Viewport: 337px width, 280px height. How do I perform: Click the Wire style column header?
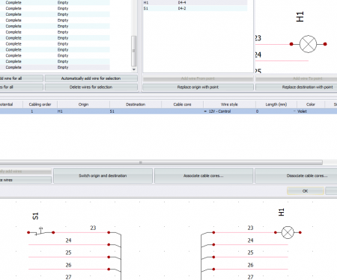click(229, 105)
